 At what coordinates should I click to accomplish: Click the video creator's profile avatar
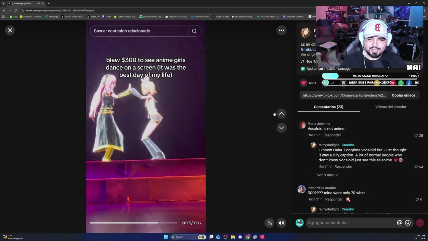[x=305, y=32]
